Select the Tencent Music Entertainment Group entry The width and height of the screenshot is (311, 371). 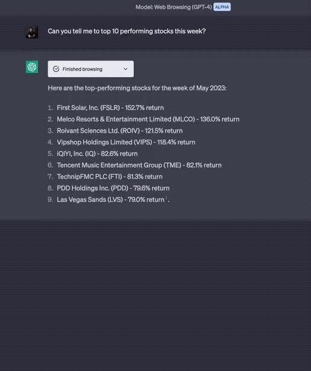[139, 165]
